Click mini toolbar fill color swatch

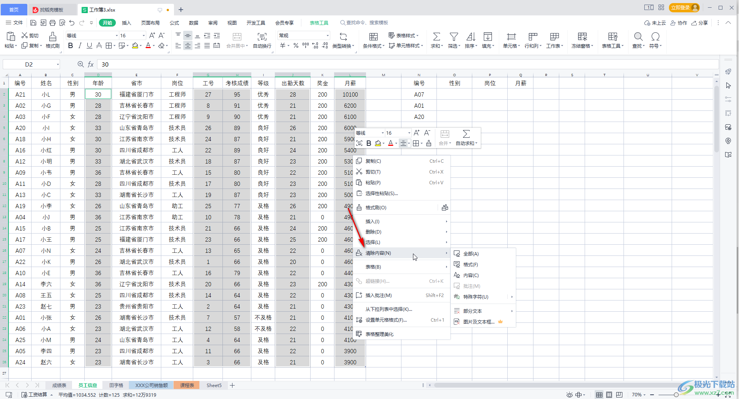pos(378,144)
